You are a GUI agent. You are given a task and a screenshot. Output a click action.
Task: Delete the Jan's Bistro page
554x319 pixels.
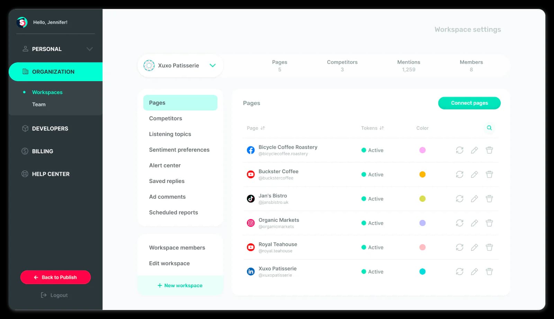click(489, 199)
